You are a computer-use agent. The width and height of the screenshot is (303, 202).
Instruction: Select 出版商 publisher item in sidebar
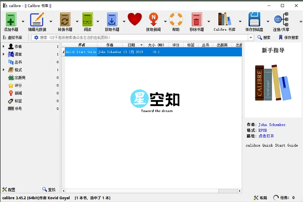click(x=16, y=78)
